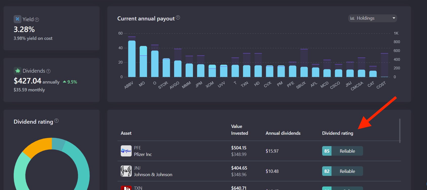Click the Pfizer company logo
This screenshot has height=190, width=427.
tap(126, 151)
